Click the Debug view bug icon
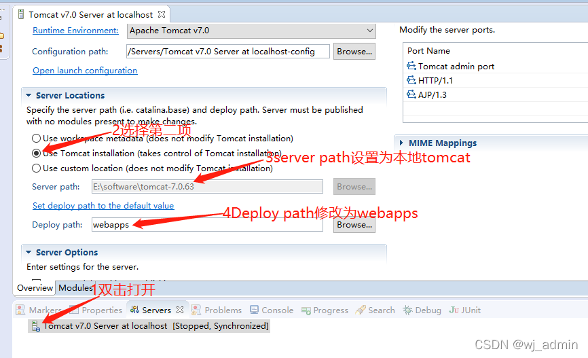Screen dimensions: 588x358 pyautogui.click(x=407, y=310)
